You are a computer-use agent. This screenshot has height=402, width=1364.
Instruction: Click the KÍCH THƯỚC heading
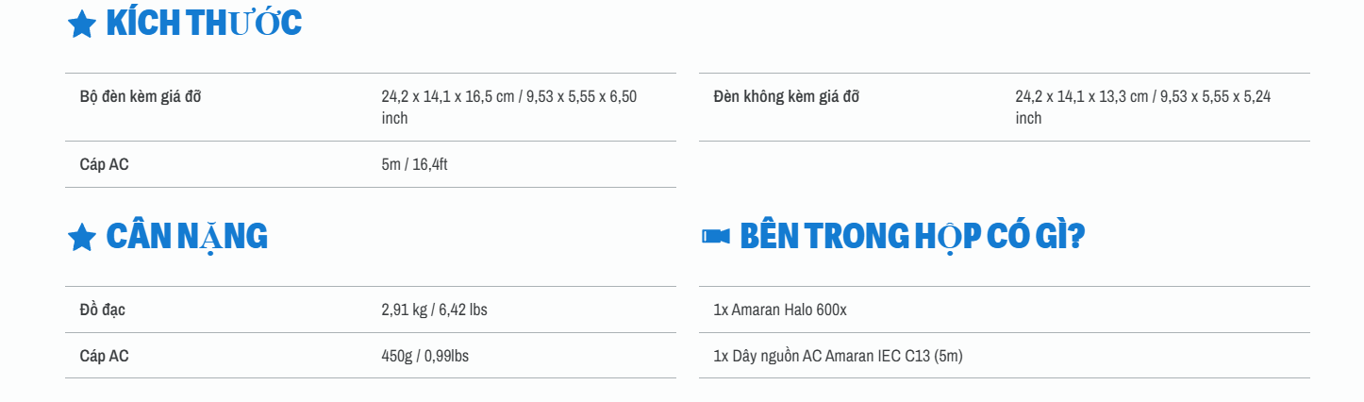tap(204, 23)
